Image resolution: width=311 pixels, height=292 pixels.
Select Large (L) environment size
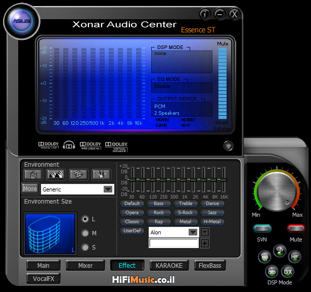coord(85,219)
